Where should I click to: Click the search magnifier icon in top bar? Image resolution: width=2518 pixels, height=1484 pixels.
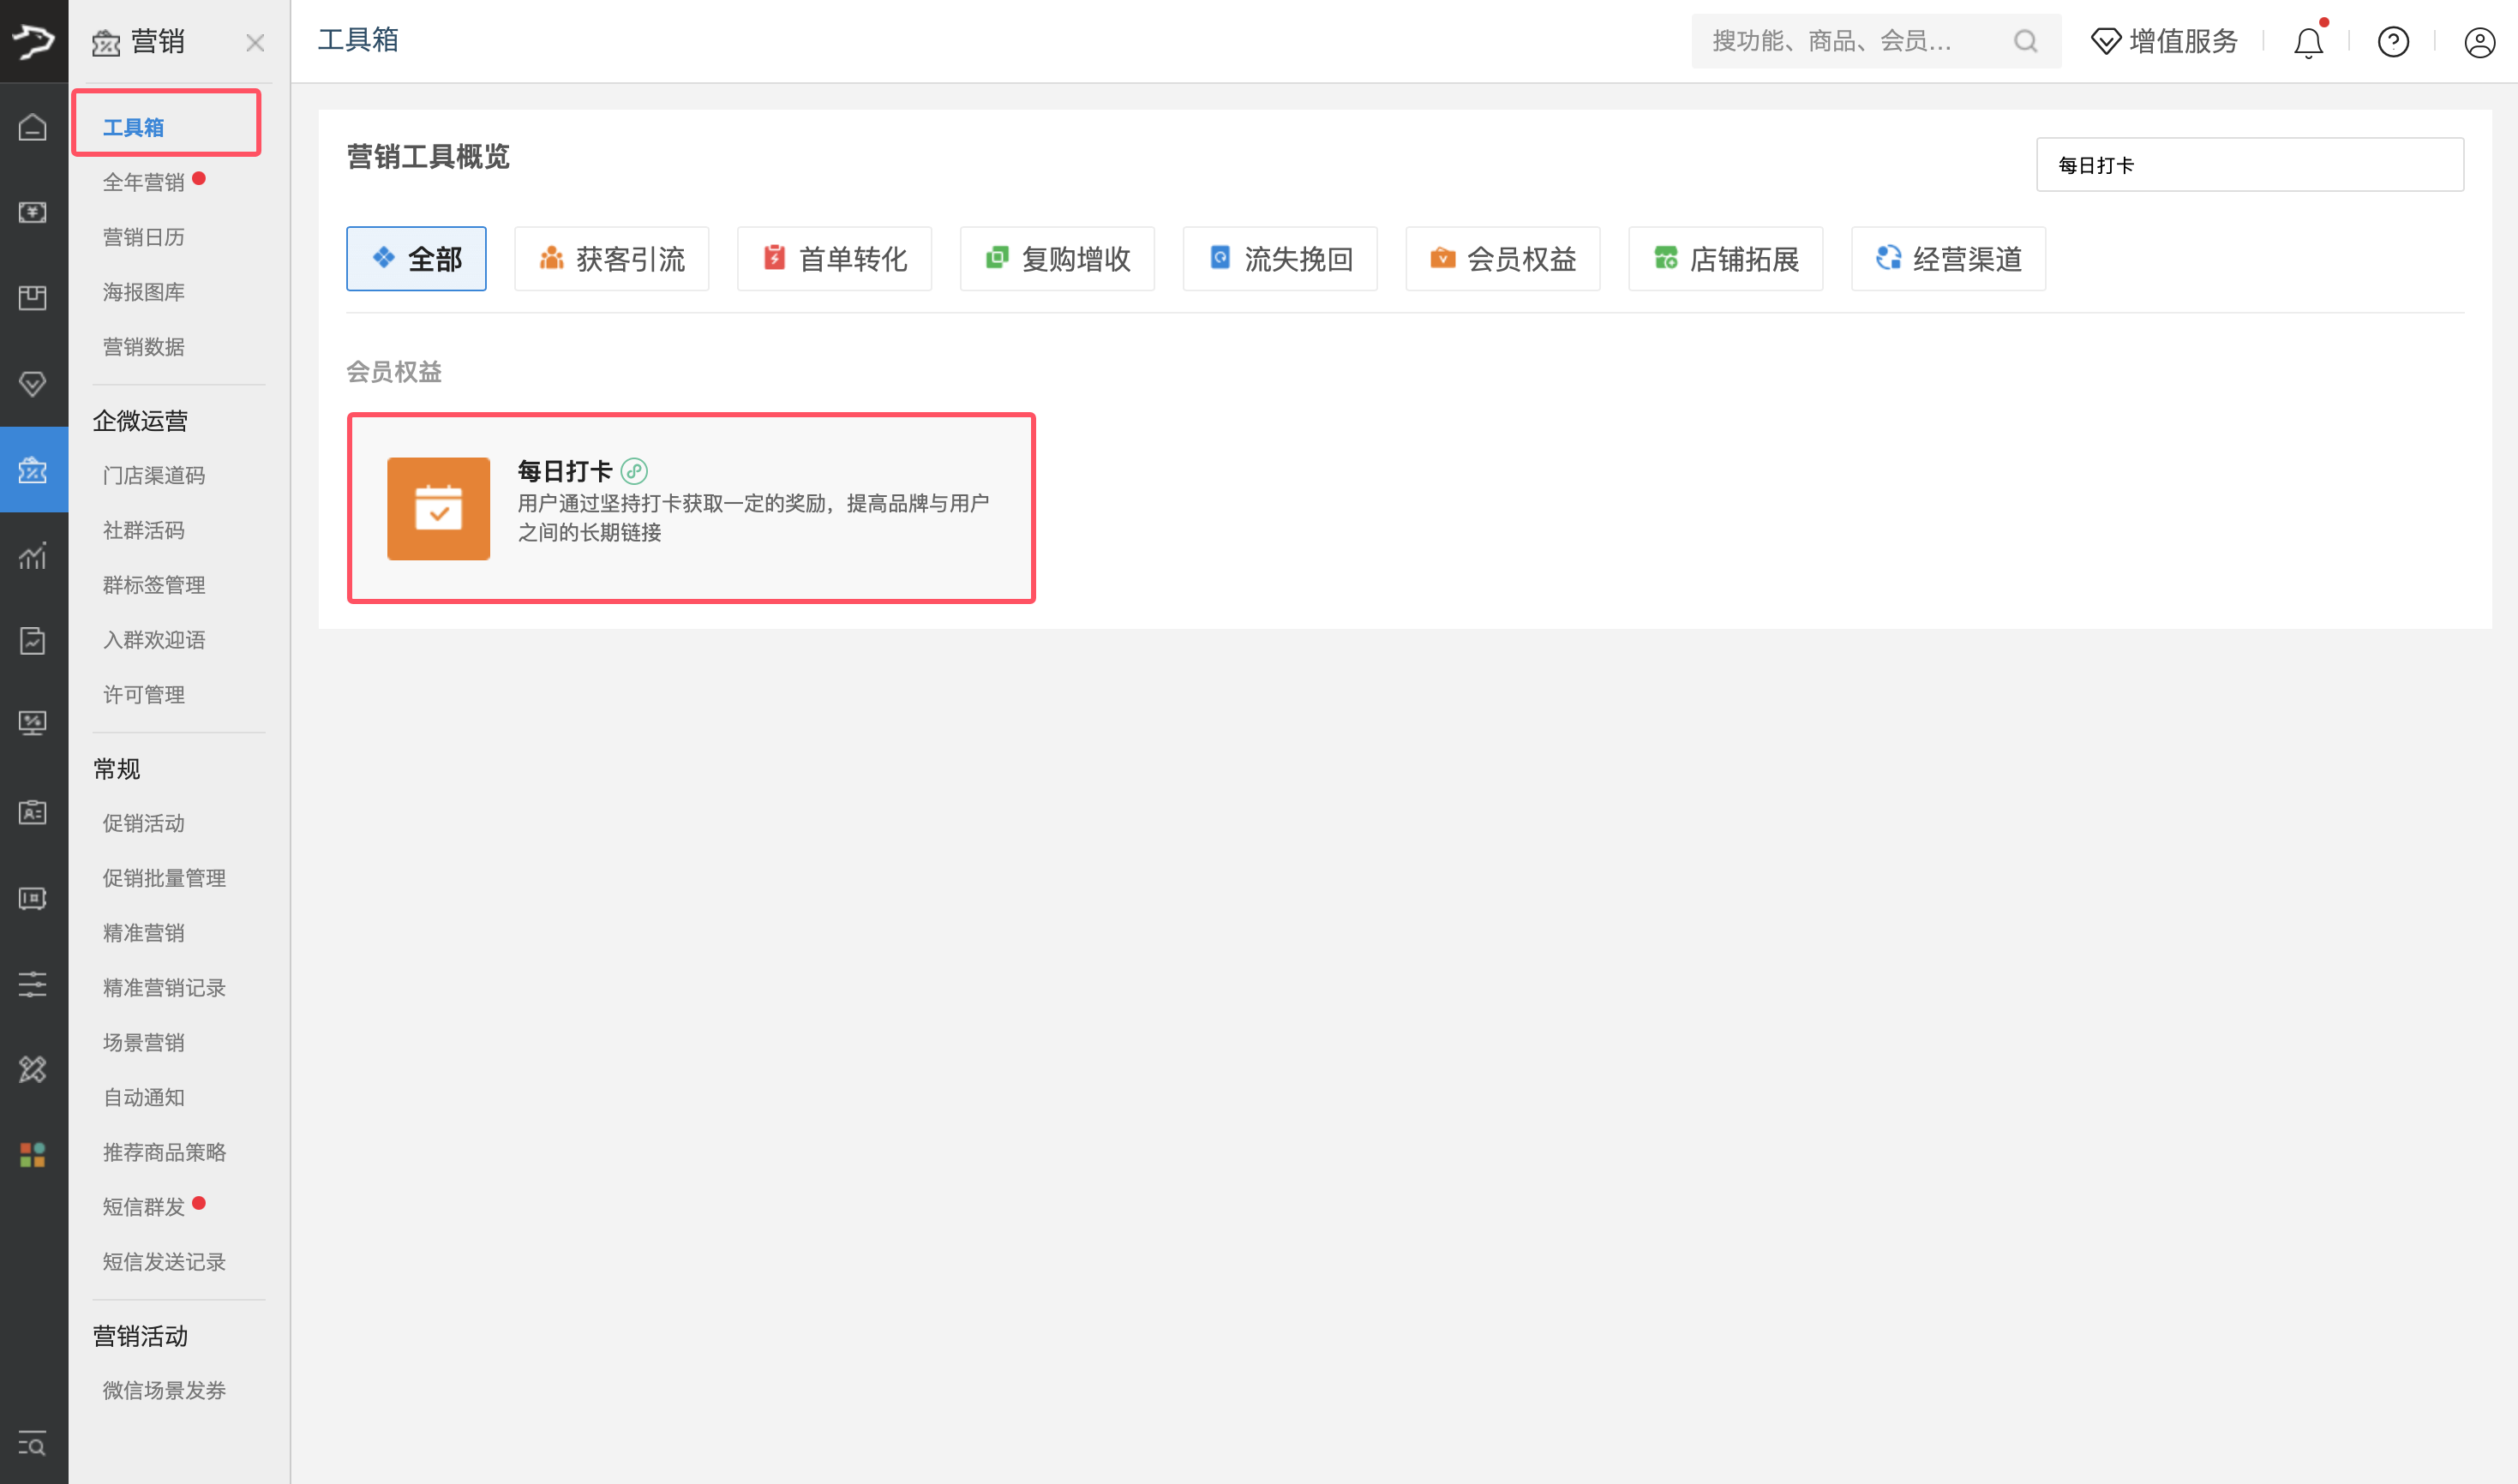[2024, 41]
